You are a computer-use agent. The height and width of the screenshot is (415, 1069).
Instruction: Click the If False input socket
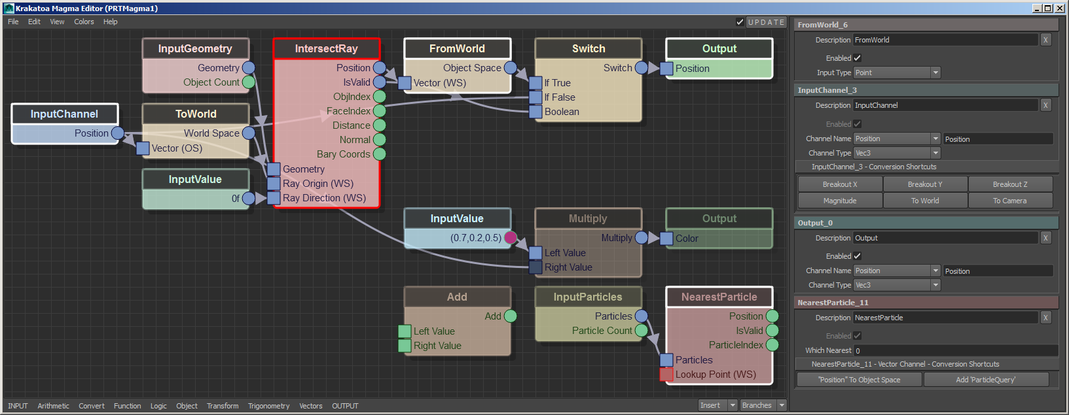[x=535, y=97]
